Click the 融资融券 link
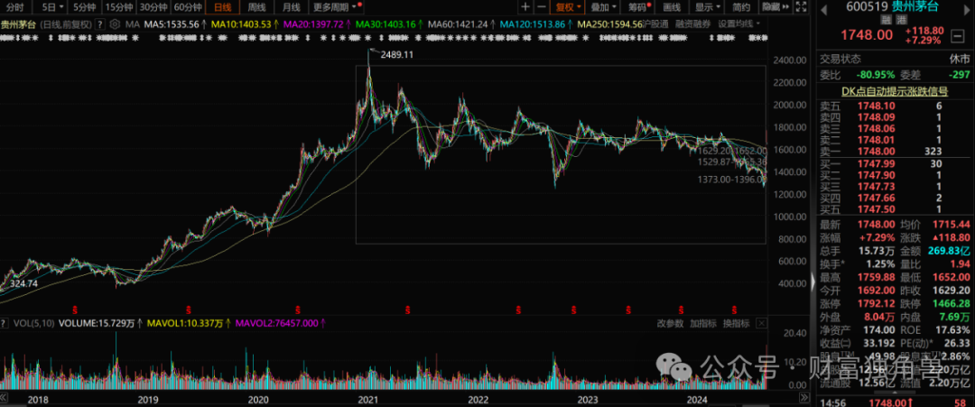The width and height of the screenshot is (975, 407). pyautogui.click(x=692, y=24)
